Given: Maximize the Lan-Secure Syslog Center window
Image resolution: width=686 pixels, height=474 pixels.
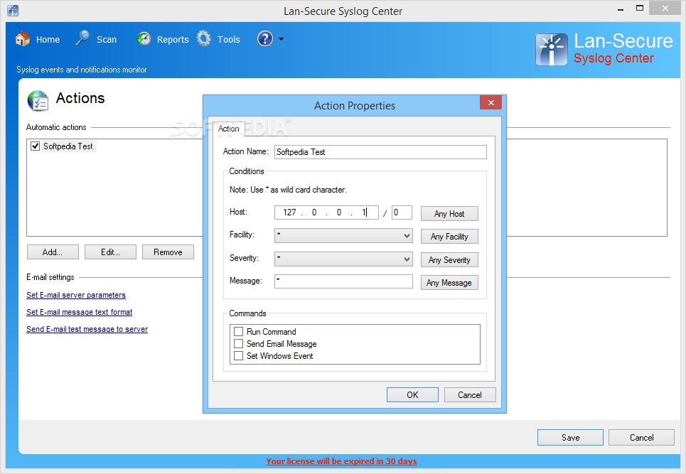Looking at the screenshot, I should coord(640,9).
